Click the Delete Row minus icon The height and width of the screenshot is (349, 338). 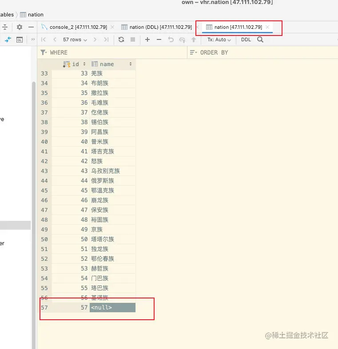click(159, 39)
